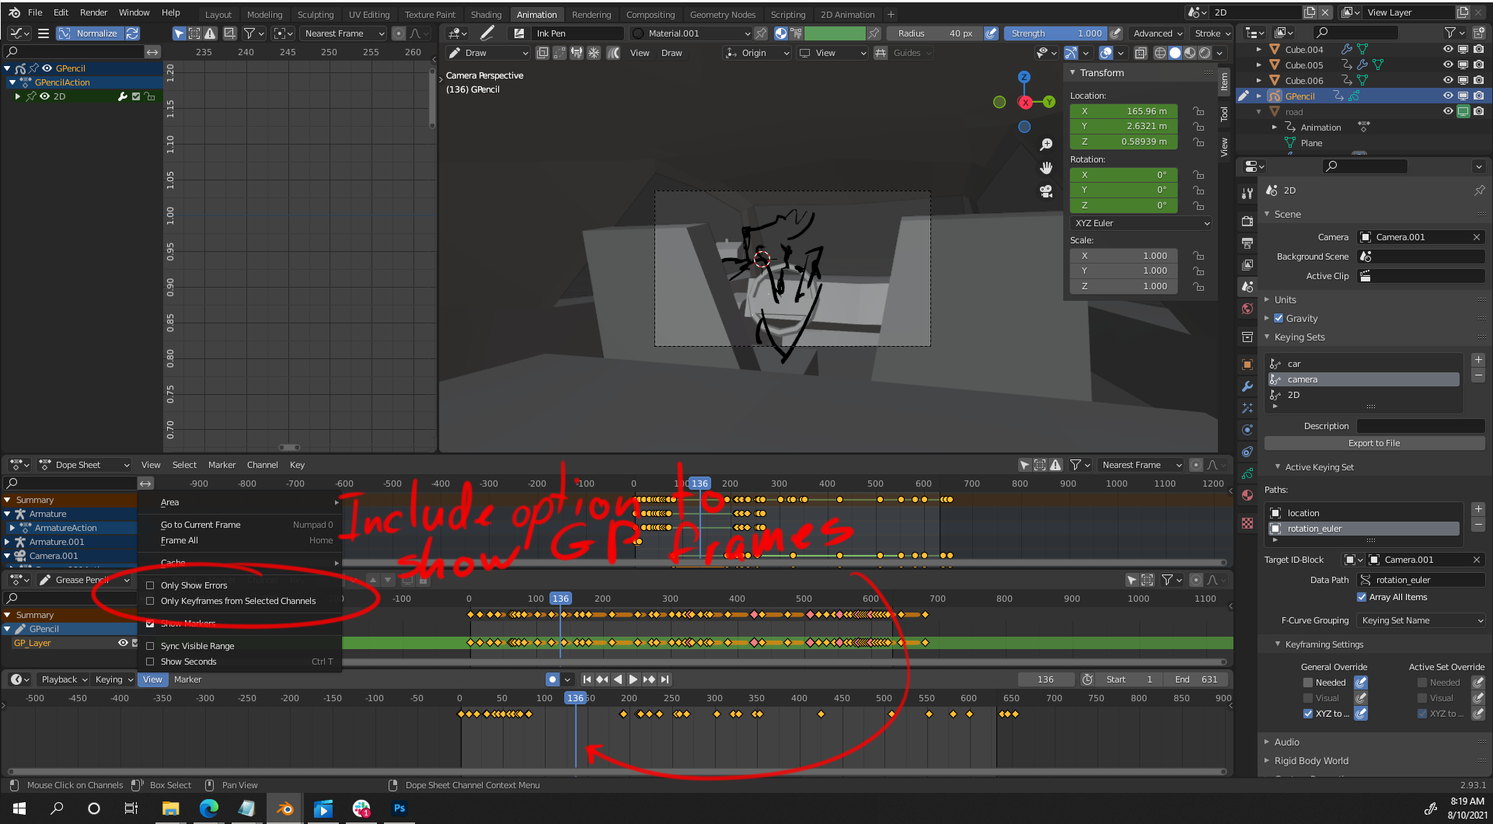Switch to the Scripting workspace tab
Screen dimensions: 1493x824
click(787, 14)
